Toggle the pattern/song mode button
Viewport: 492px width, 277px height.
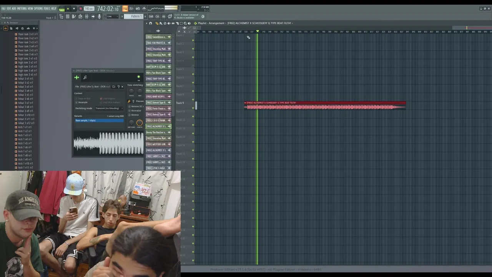(61, 9)
